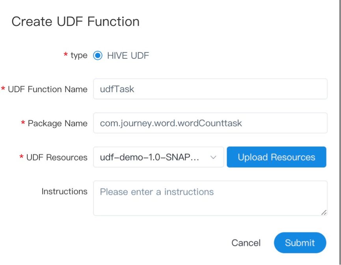Click the red asterisk beside Package Name

point(23,123)
